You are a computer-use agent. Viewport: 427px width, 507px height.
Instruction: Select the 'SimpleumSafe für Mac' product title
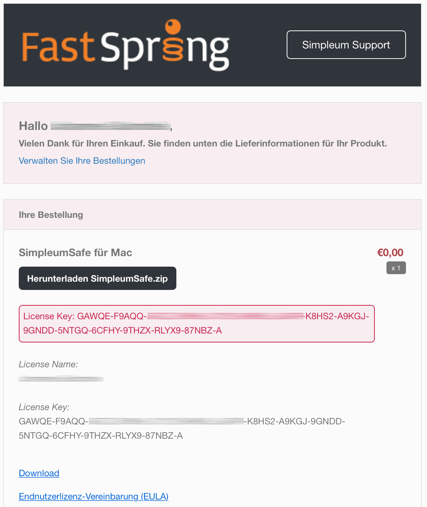click(x=75, y=252)
